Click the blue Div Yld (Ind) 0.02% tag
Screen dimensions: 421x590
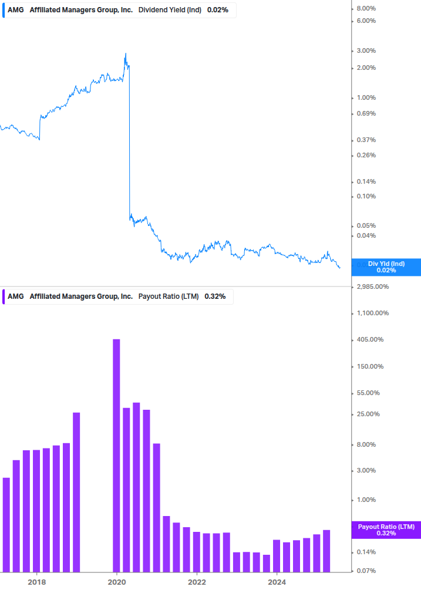(x=386, y=267)
